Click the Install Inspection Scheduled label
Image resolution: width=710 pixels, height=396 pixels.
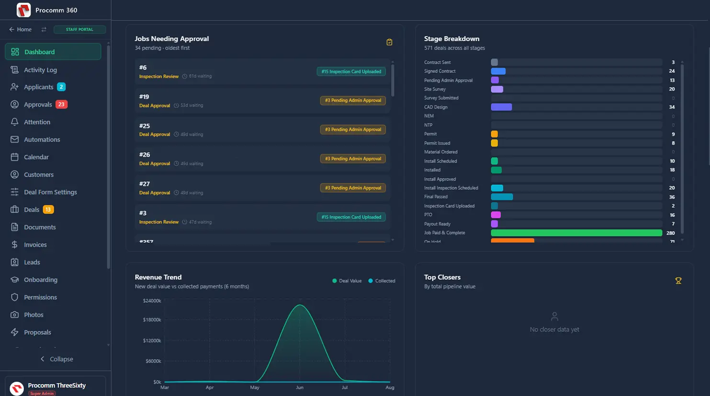pos(451,188)
